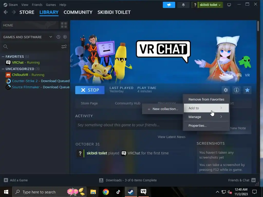Screen dimensions: 263x197
Task: Click the VRChat taskbar icon
Action: tap(143, 192)
